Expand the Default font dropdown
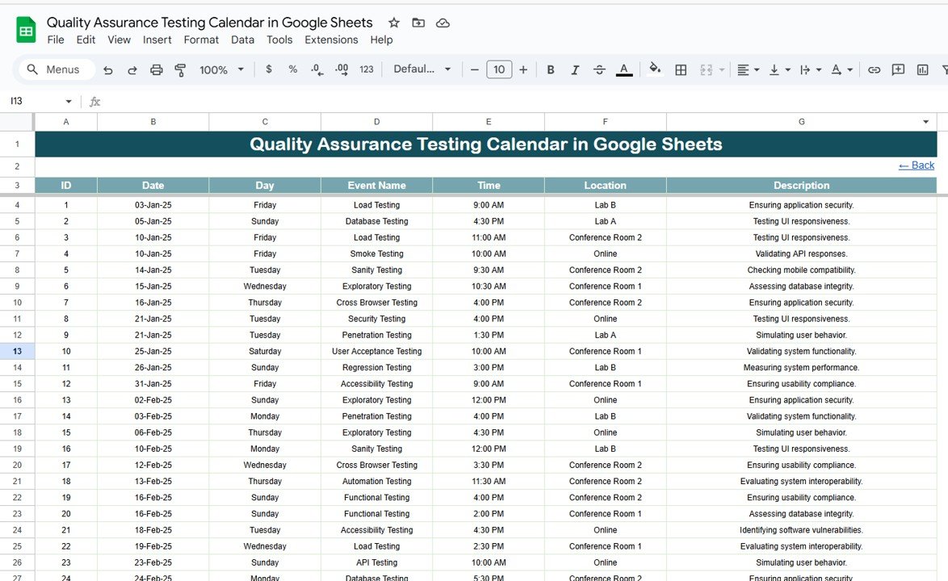This screenshot has height=581, width=948. [422, 69]
